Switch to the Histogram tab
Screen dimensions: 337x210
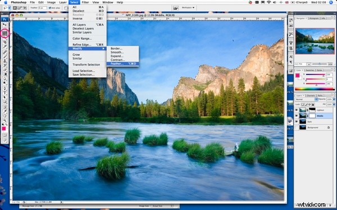coord(314,18)
